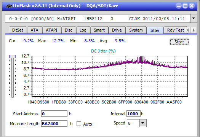Image resolution: width=200 pixels, height=137 pixels.
Task: Click the 830400 axis label
Action: click(x=141, y=102)
